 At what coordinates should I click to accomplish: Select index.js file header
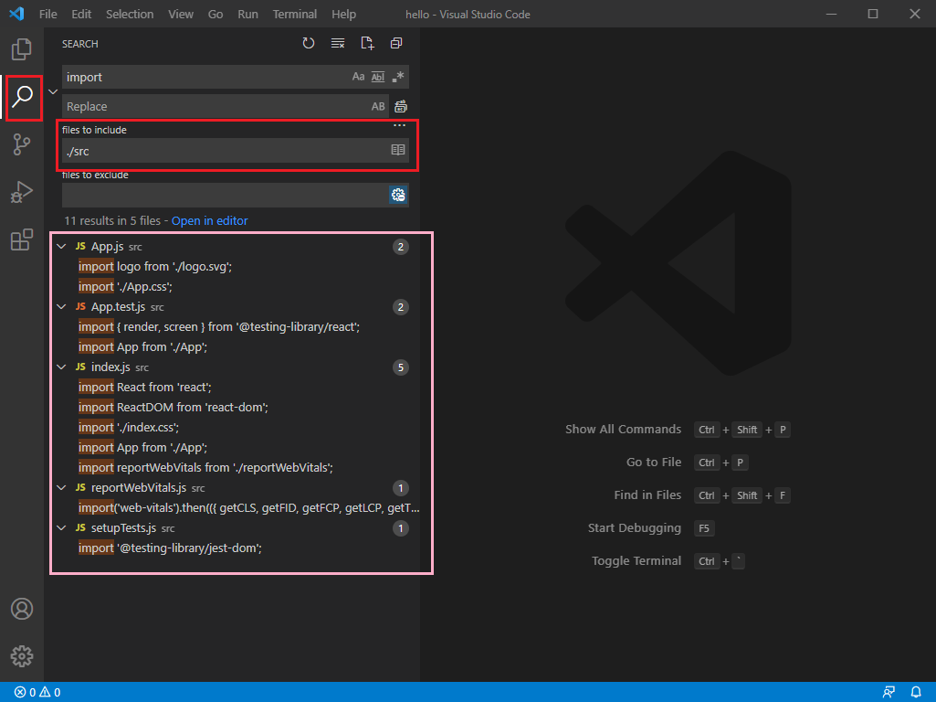pyautogui.click(x=236, y=367)
